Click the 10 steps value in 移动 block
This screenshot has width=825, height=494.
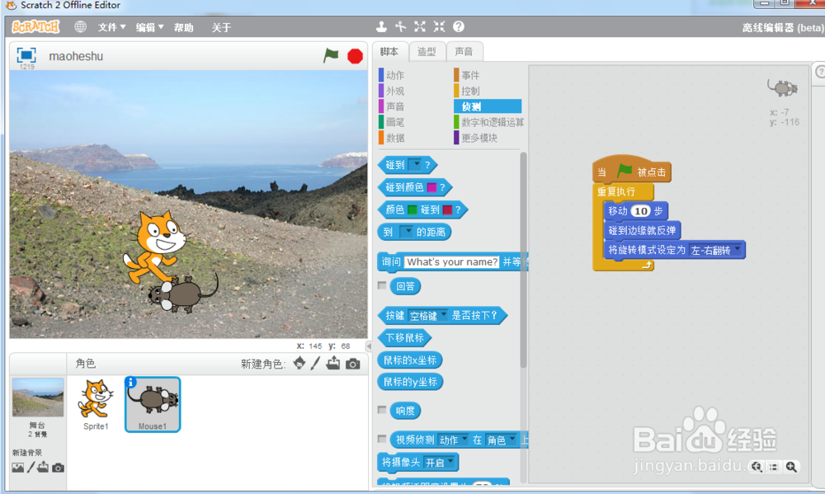[640, 211]
